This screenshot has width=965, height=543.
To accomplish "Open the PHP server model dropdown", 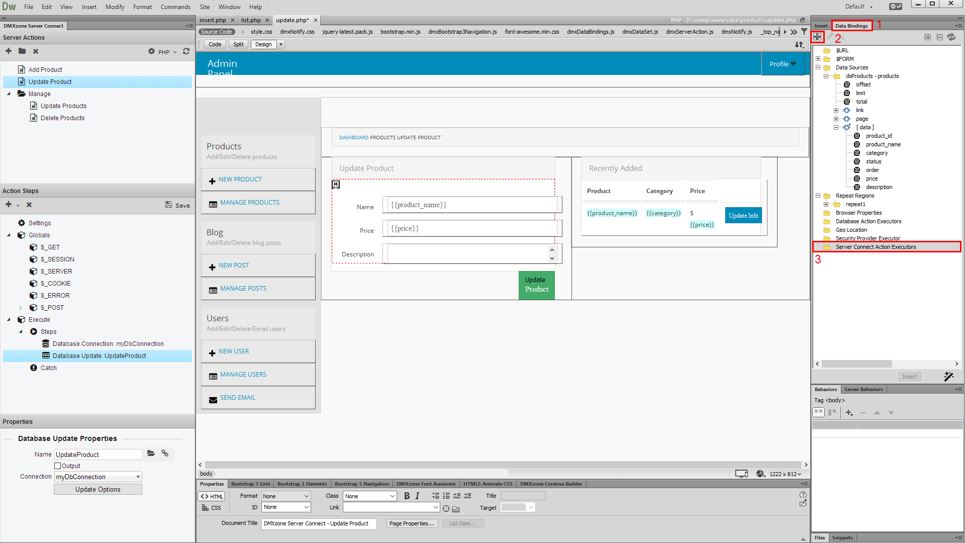I will tap(167, 52).
